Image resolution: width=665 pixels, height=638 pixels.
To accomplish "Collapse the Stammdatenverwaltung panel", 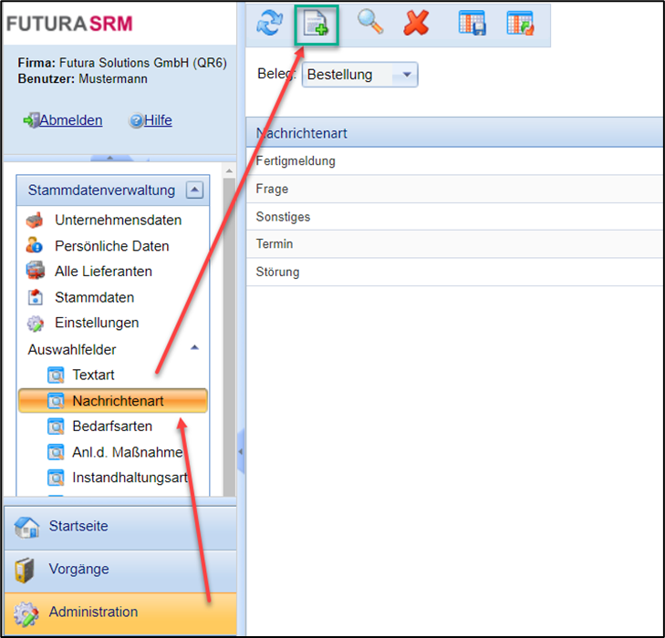I will point(193,190).
